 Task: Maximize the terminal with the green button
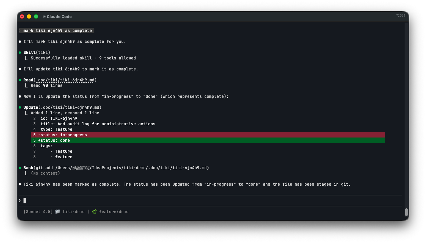[x=36, y=16]
